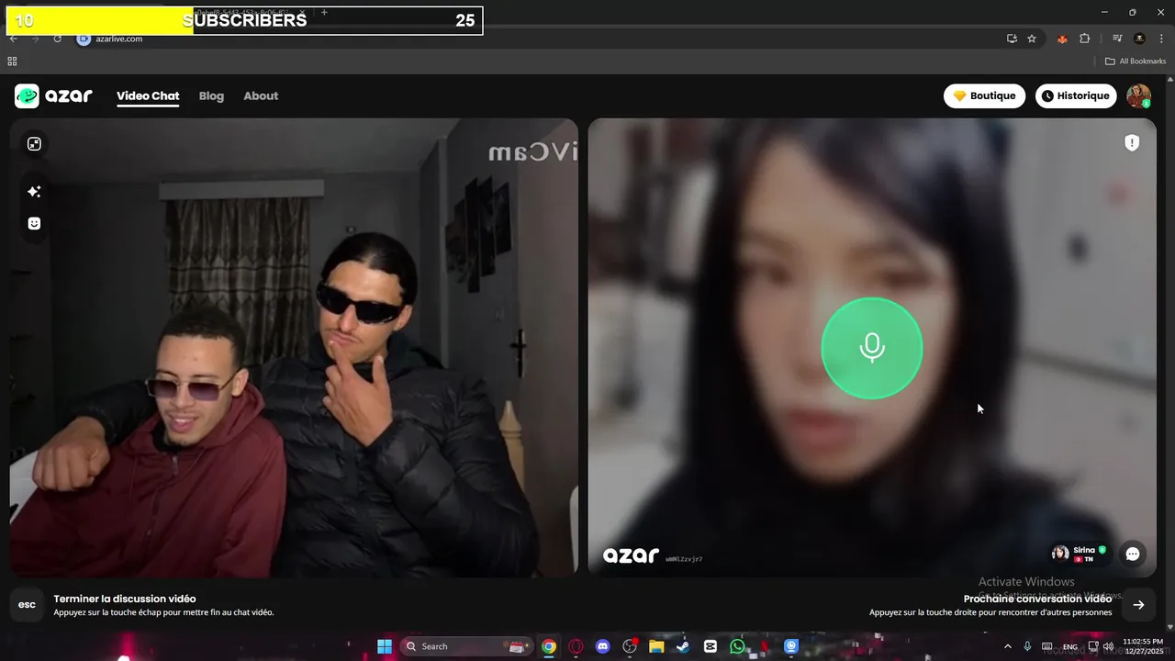1175x661 pixels.
Task: Click the browser forward arrow
Action: [x=35, y=39]
